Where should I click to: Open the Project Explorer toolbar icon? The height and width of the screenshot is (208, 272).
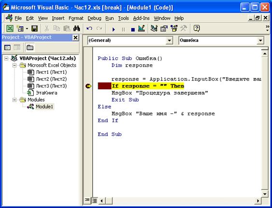pos(154,28)
